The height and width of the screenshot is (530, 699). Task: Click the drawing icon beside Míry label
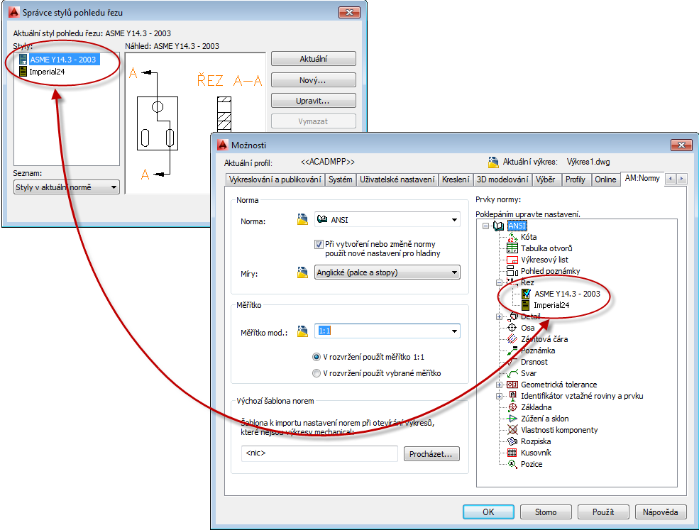303,272
